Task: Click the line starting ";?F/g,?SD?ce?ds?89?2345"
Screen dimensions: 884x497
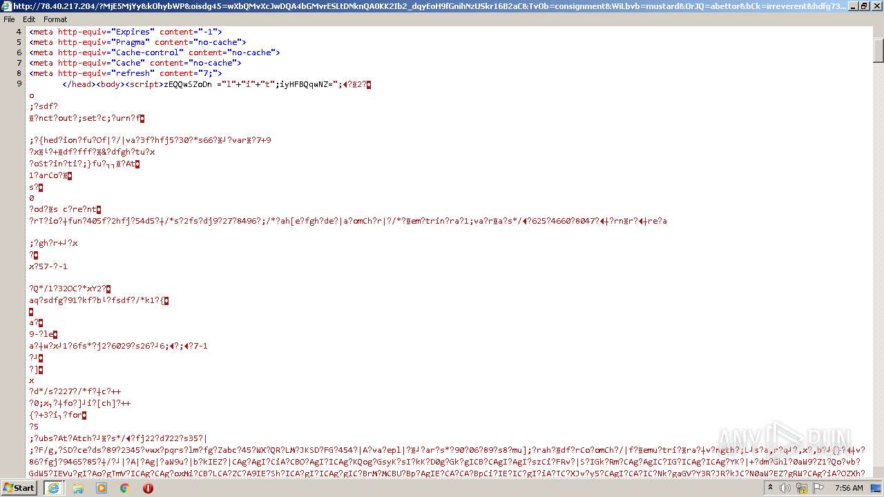Action: tap(447, 449)
